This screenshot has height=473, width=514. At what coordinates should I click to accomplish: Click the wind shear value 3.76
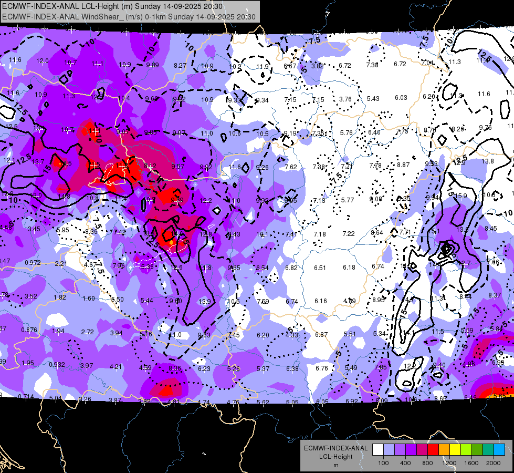tap(345, 99)
